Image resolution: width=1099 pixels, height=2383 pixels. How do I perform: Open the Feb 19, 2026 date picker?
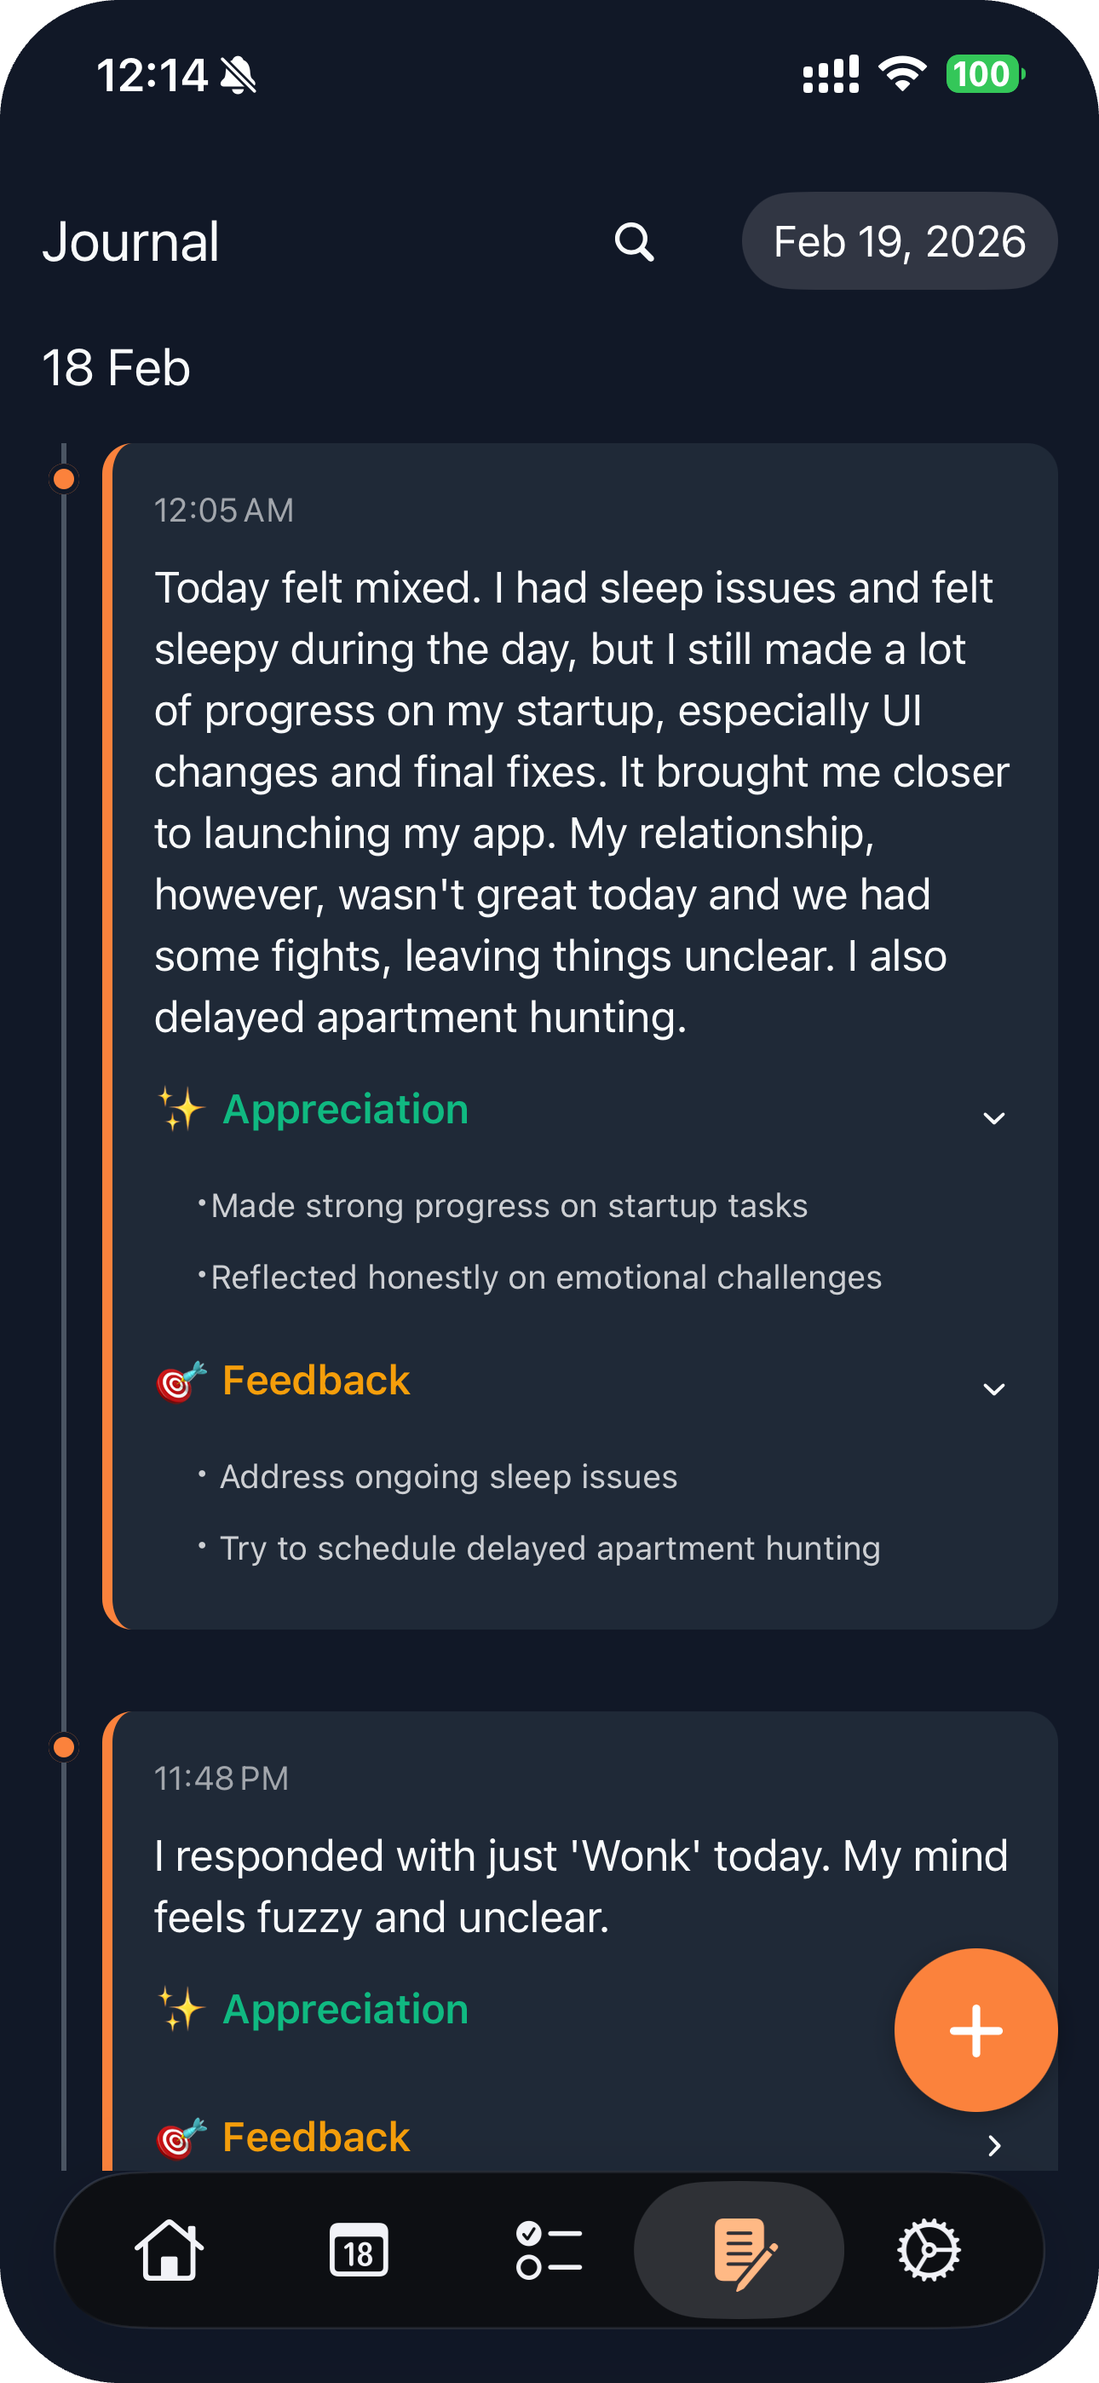coord(899,241)
